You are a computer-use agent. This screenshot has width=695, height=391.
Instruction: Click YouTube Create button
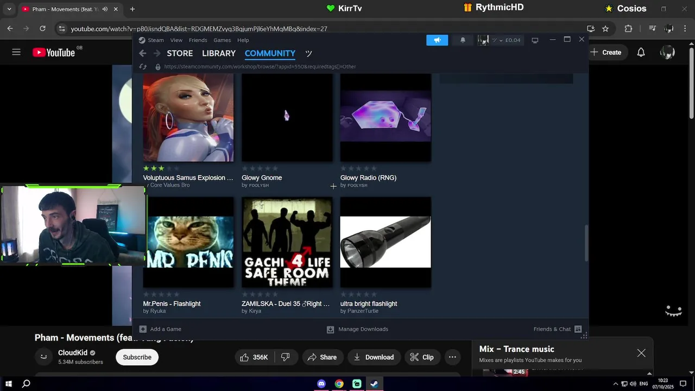[x=606, y=52]
